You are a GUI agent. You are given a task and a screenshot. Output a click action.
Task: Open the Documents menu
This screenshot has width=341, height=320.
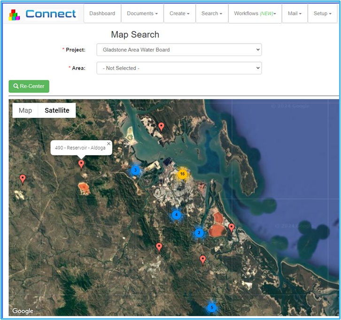click(142, 14)
